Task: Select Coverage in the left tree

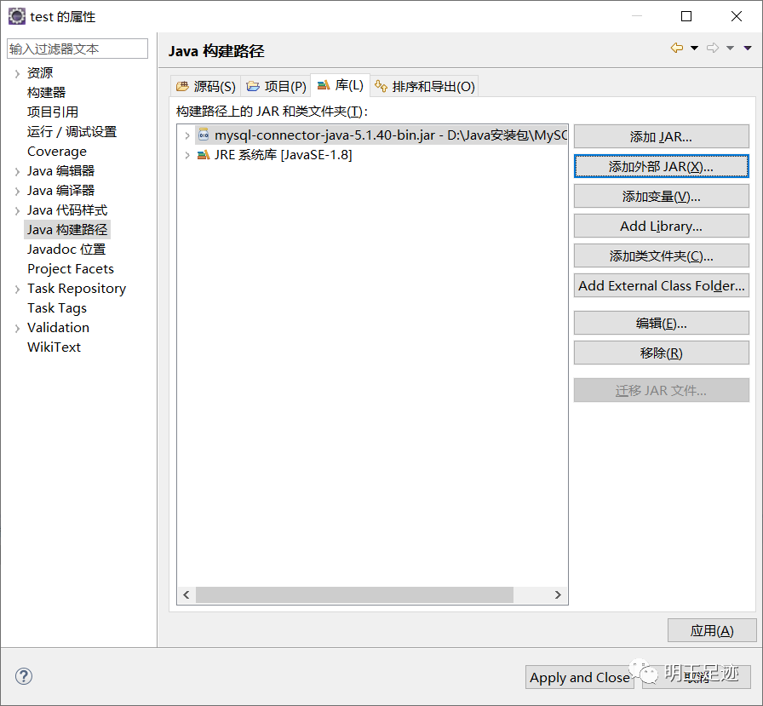Action: pyautogui.click(x=57, y=152)
